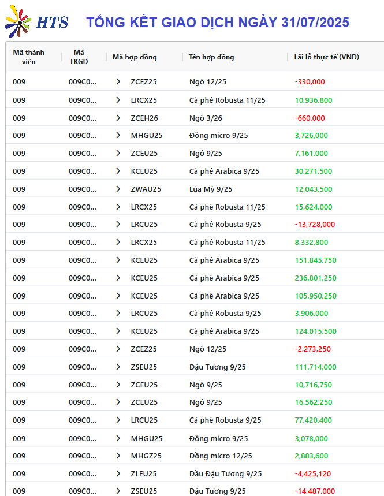Image resolution: width=384 pixels, height=496 pixels.
Task: Expand the ZSEU25 row with 111,714,000
Action: tap(118, 367)
